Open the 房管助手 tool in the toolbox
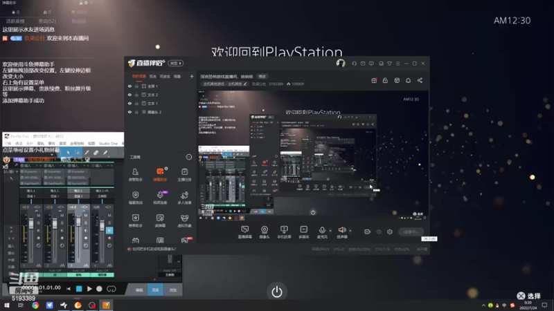 click(x=135, y=174)
